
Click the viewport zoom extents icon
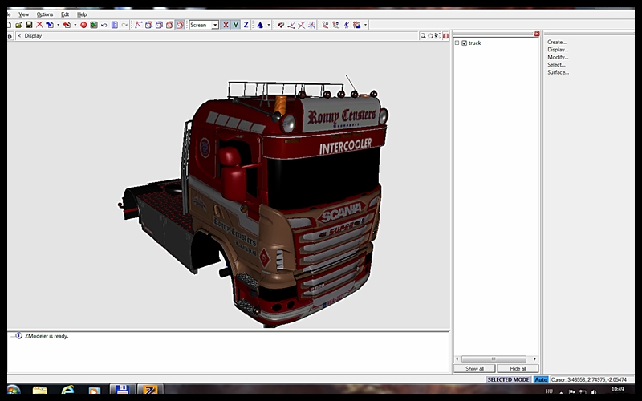coord(437,36)
